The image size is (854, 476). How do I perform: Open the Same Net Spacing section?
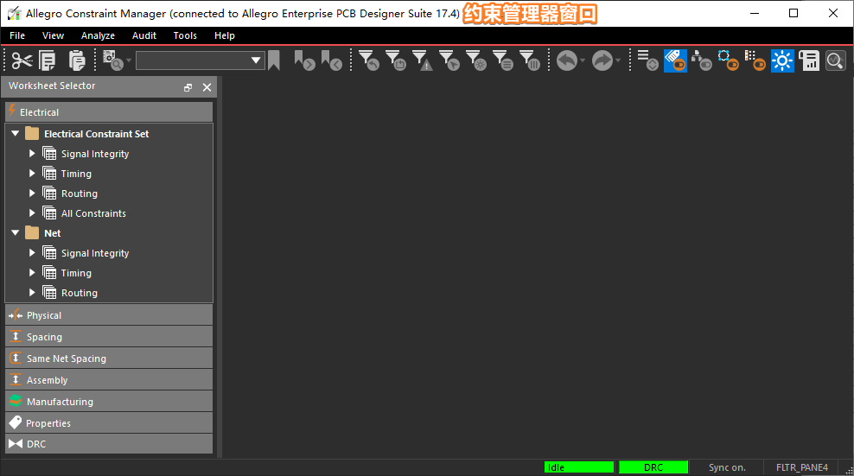(109, 359)
